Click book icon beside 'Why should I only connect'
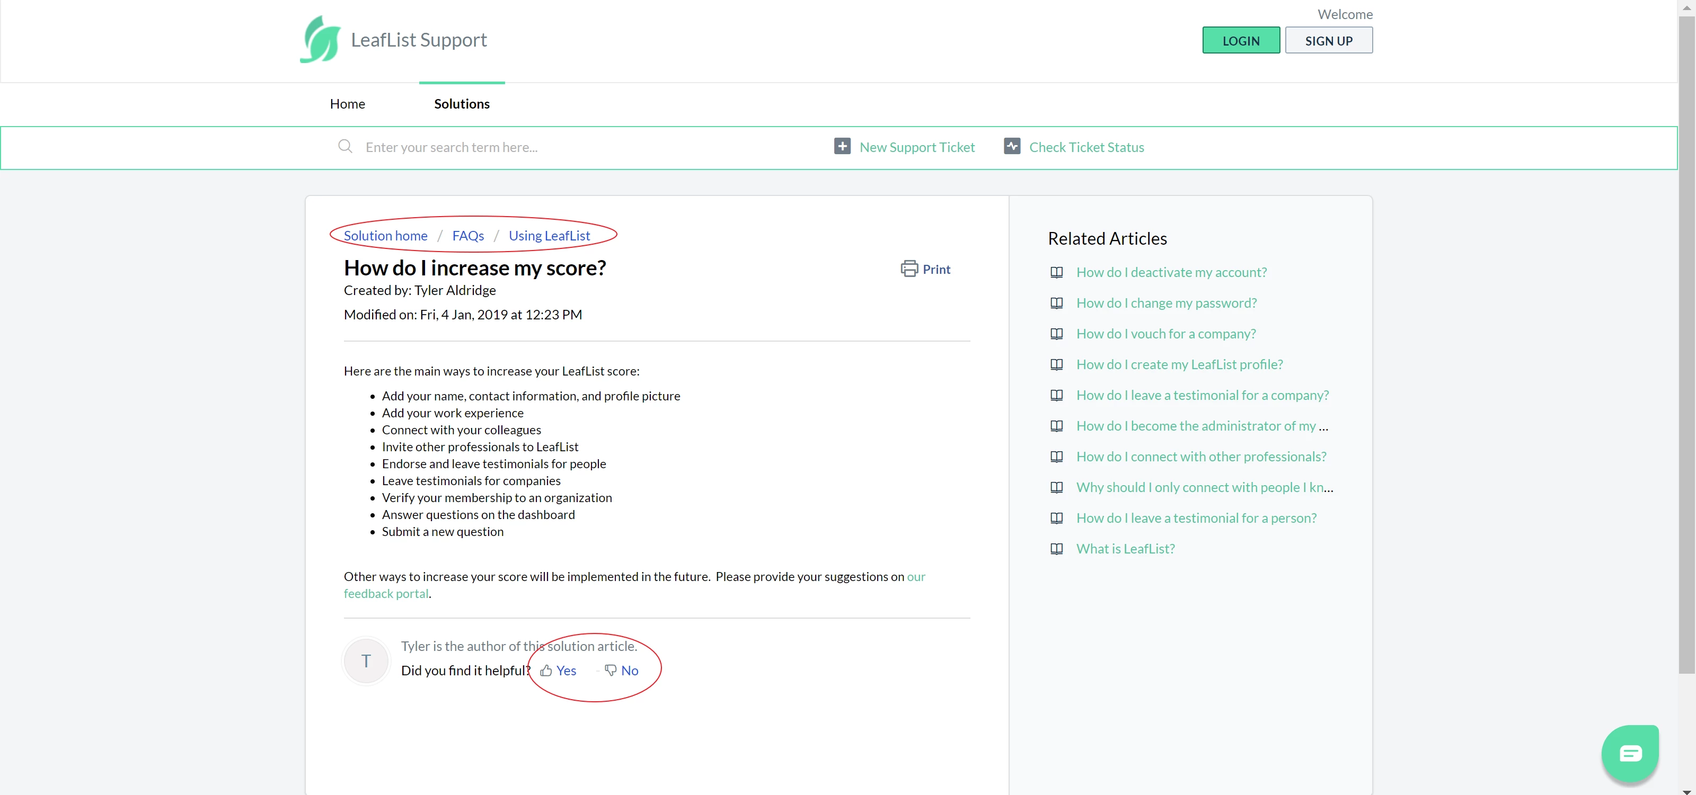1696x795 pixels. (1057, 488)
